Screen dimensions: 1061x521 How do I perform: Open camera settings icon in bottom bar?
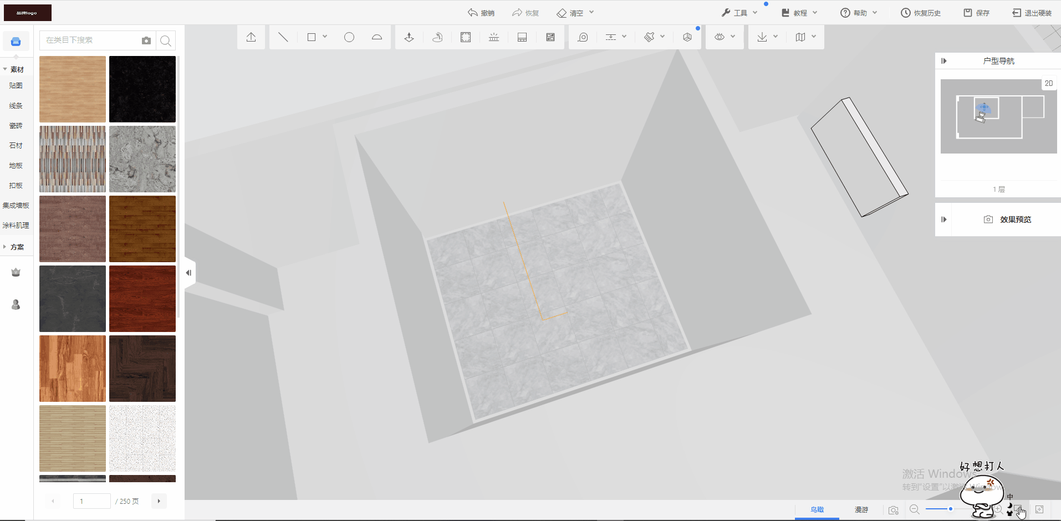click(893, 510)
